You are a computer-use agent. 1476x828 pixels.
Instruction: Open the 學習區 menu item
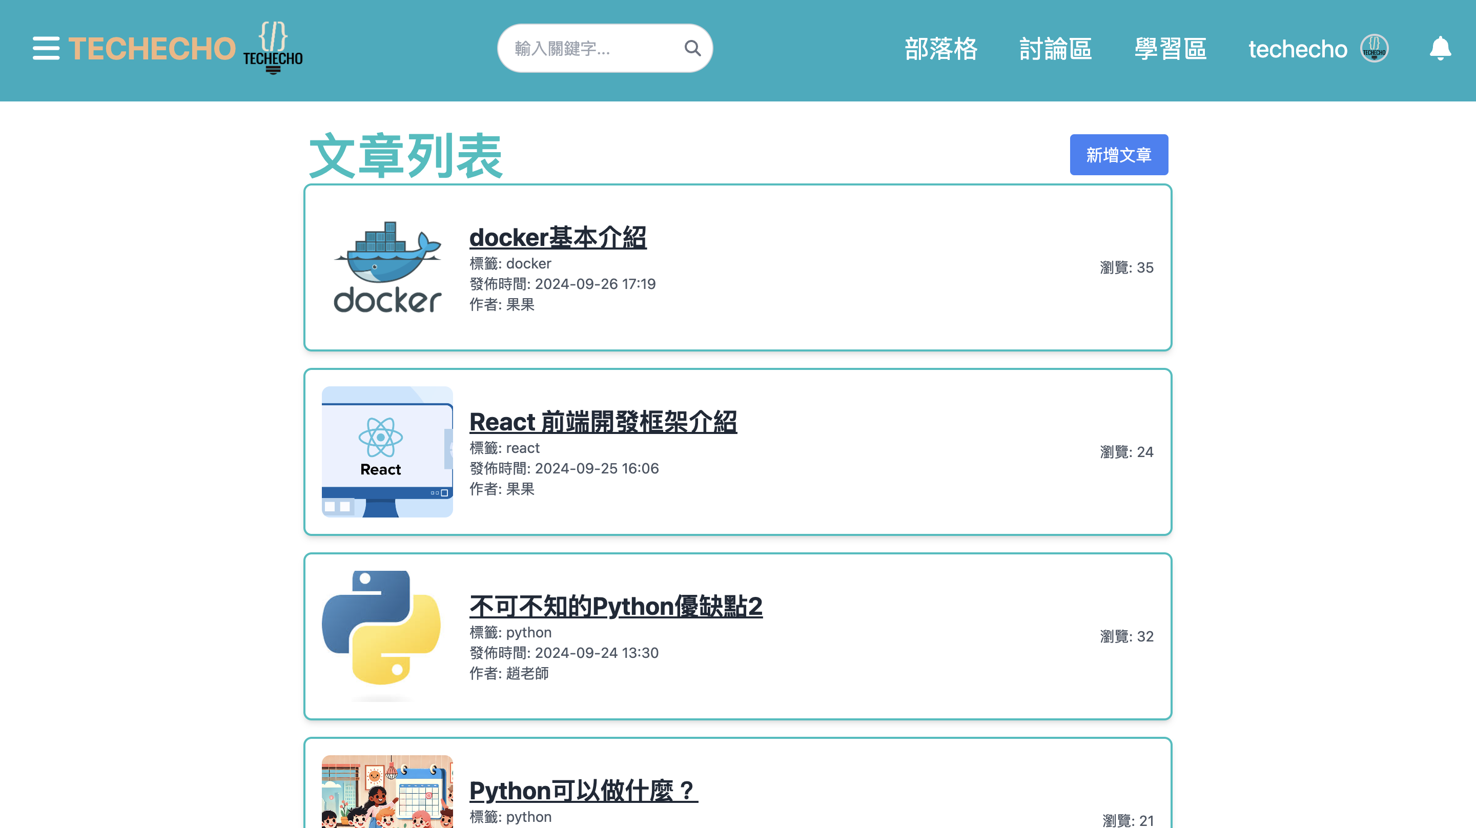click(x=1170, y=49)
